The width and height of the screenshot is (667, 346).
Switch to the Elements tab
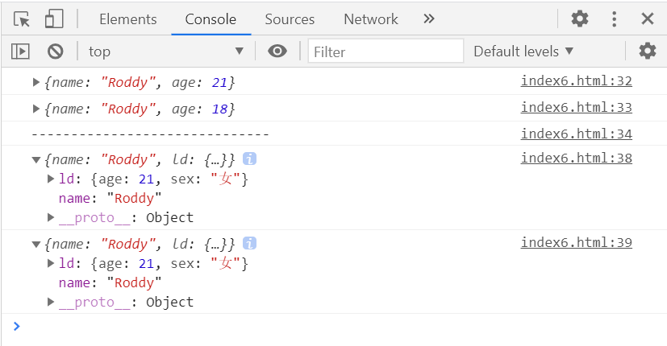point(127,19)
